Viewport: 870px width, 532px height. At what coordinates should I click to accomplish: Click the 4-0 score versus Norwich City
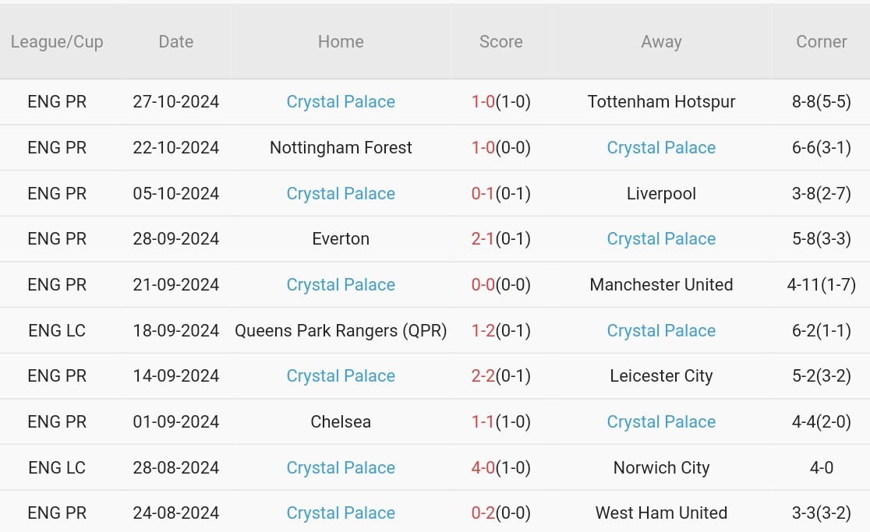click(483, 468)
